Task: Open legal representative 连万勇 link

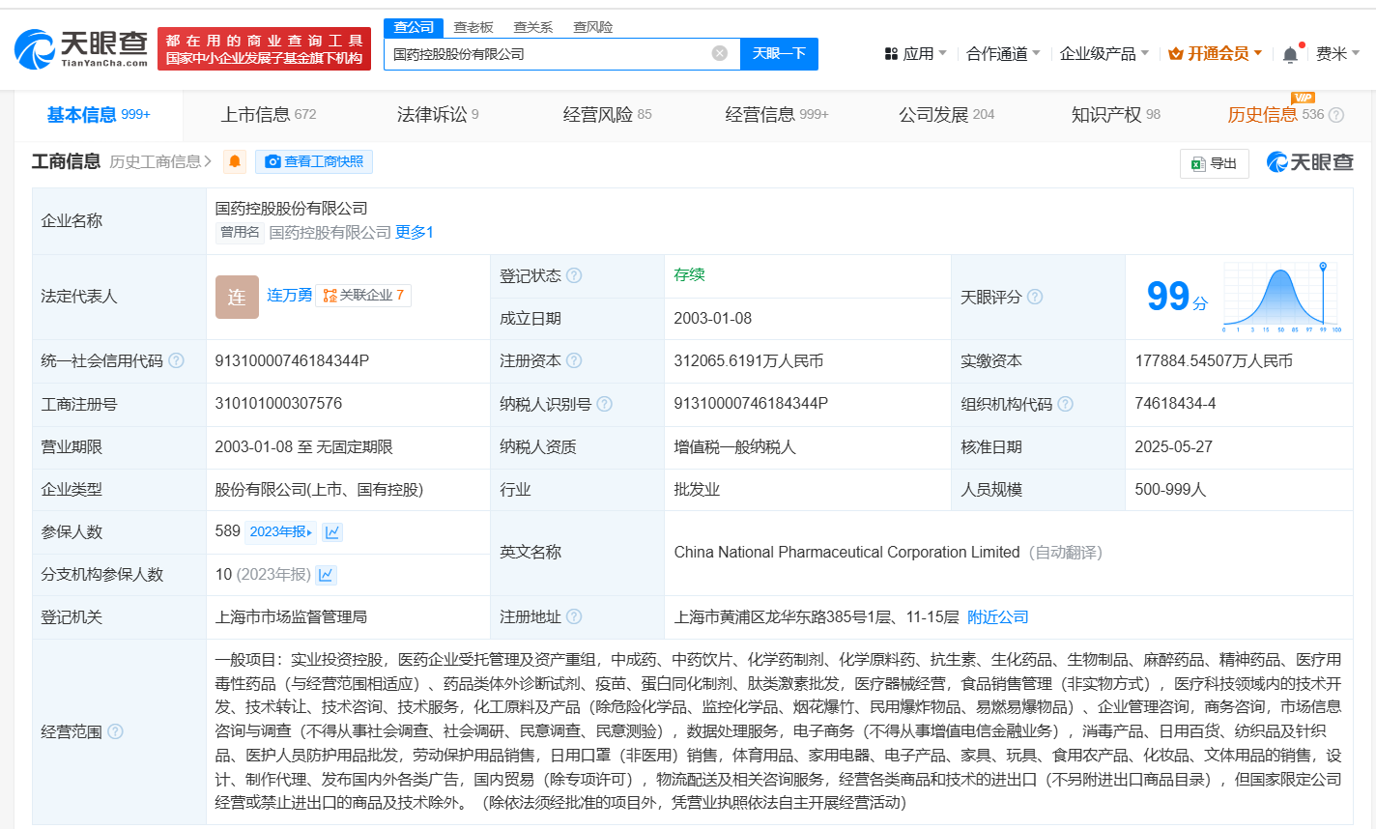Action: click(289, 295)
